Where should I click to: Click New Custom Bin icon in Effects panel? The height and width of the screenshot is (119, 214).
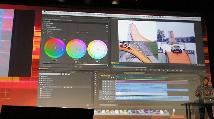pos(88,105)
